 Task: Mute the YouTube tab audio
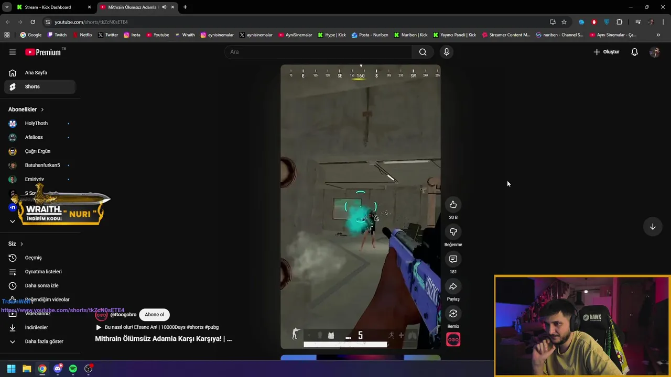click(x=164, y=7)
